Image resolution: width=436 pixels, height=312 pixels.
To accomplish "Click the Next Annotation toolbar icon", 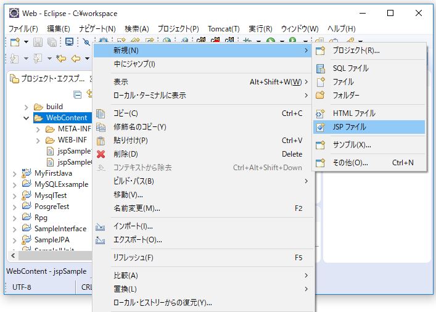I will [x=14, y=59].
